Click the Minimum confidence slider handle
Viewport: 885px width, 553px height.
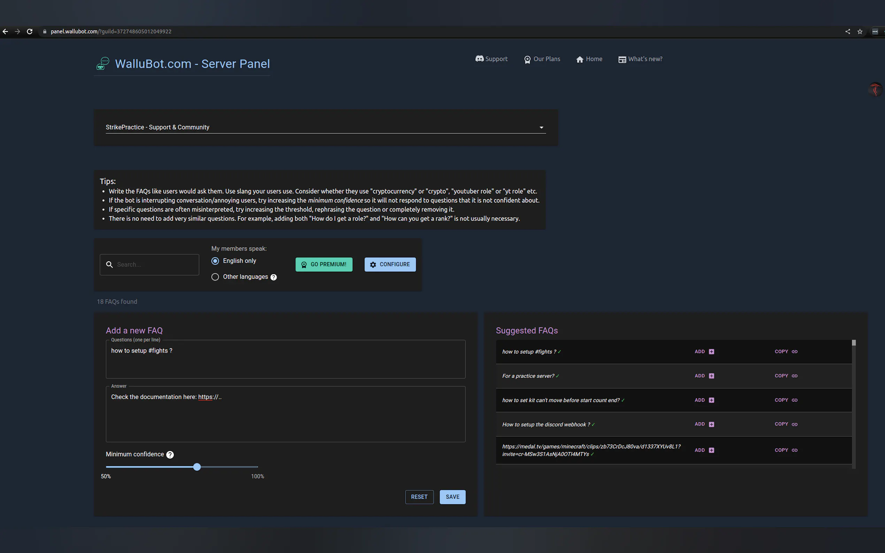pos(197,467)
